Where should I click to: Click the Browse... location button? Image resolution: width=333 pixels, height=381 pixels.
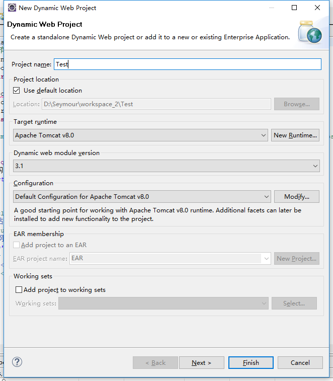tap(297, 104)
